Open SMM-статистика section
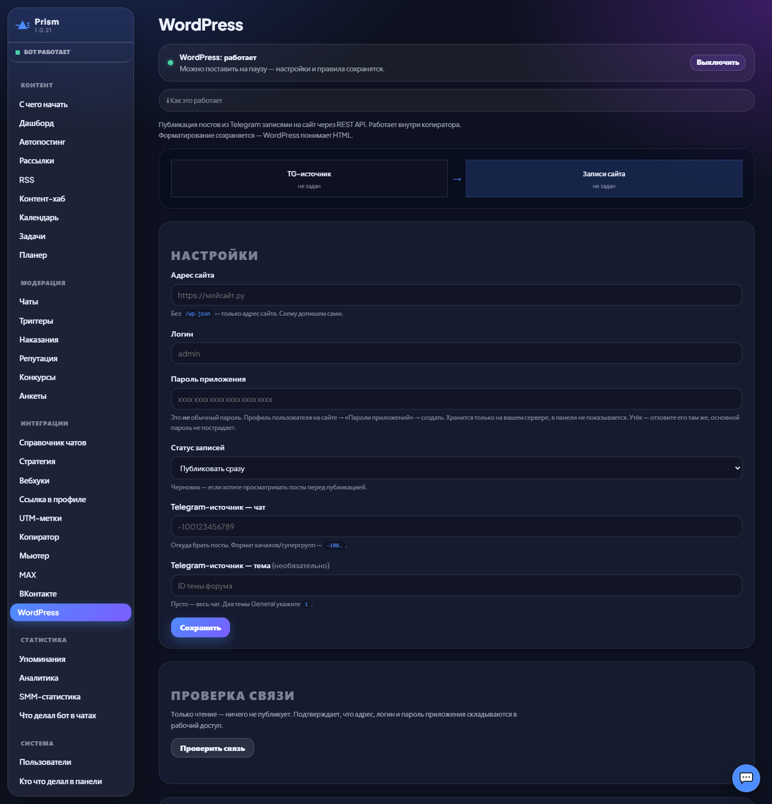 (50, 697)
